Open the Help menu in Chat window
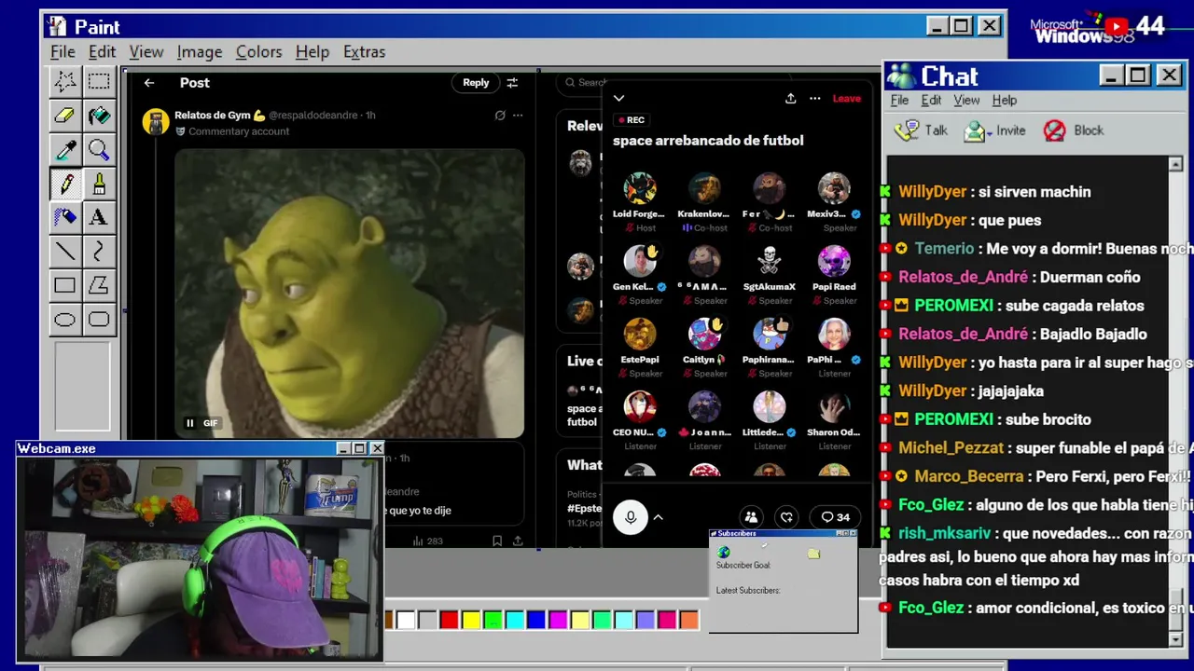The height and width of the screenshot is (671, 1194). click(x=1004, y=101)
